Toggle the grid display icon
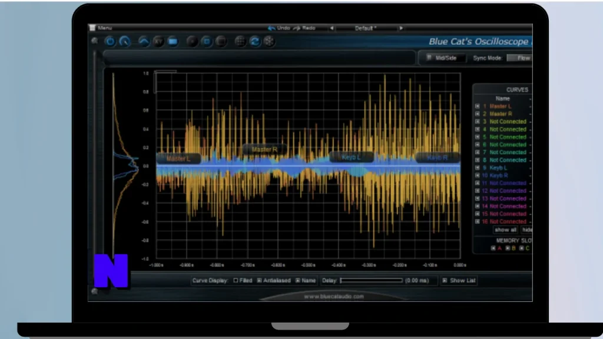Screen dimensions: 603x339 [x=240, y=41]
